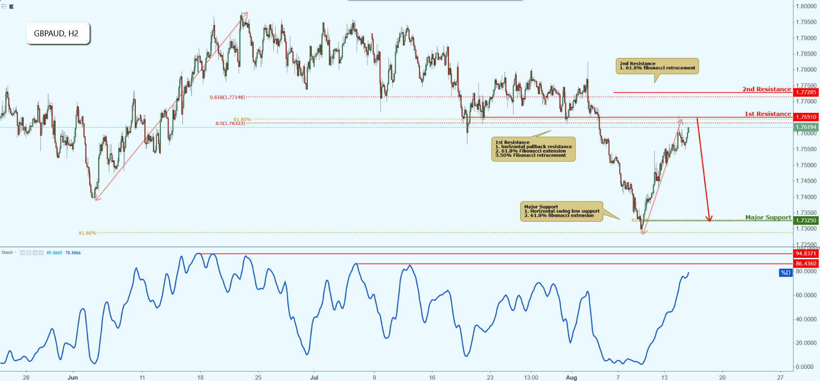Click the blue %D label
This screenshot has width=820, height=381.
point(785,273)
